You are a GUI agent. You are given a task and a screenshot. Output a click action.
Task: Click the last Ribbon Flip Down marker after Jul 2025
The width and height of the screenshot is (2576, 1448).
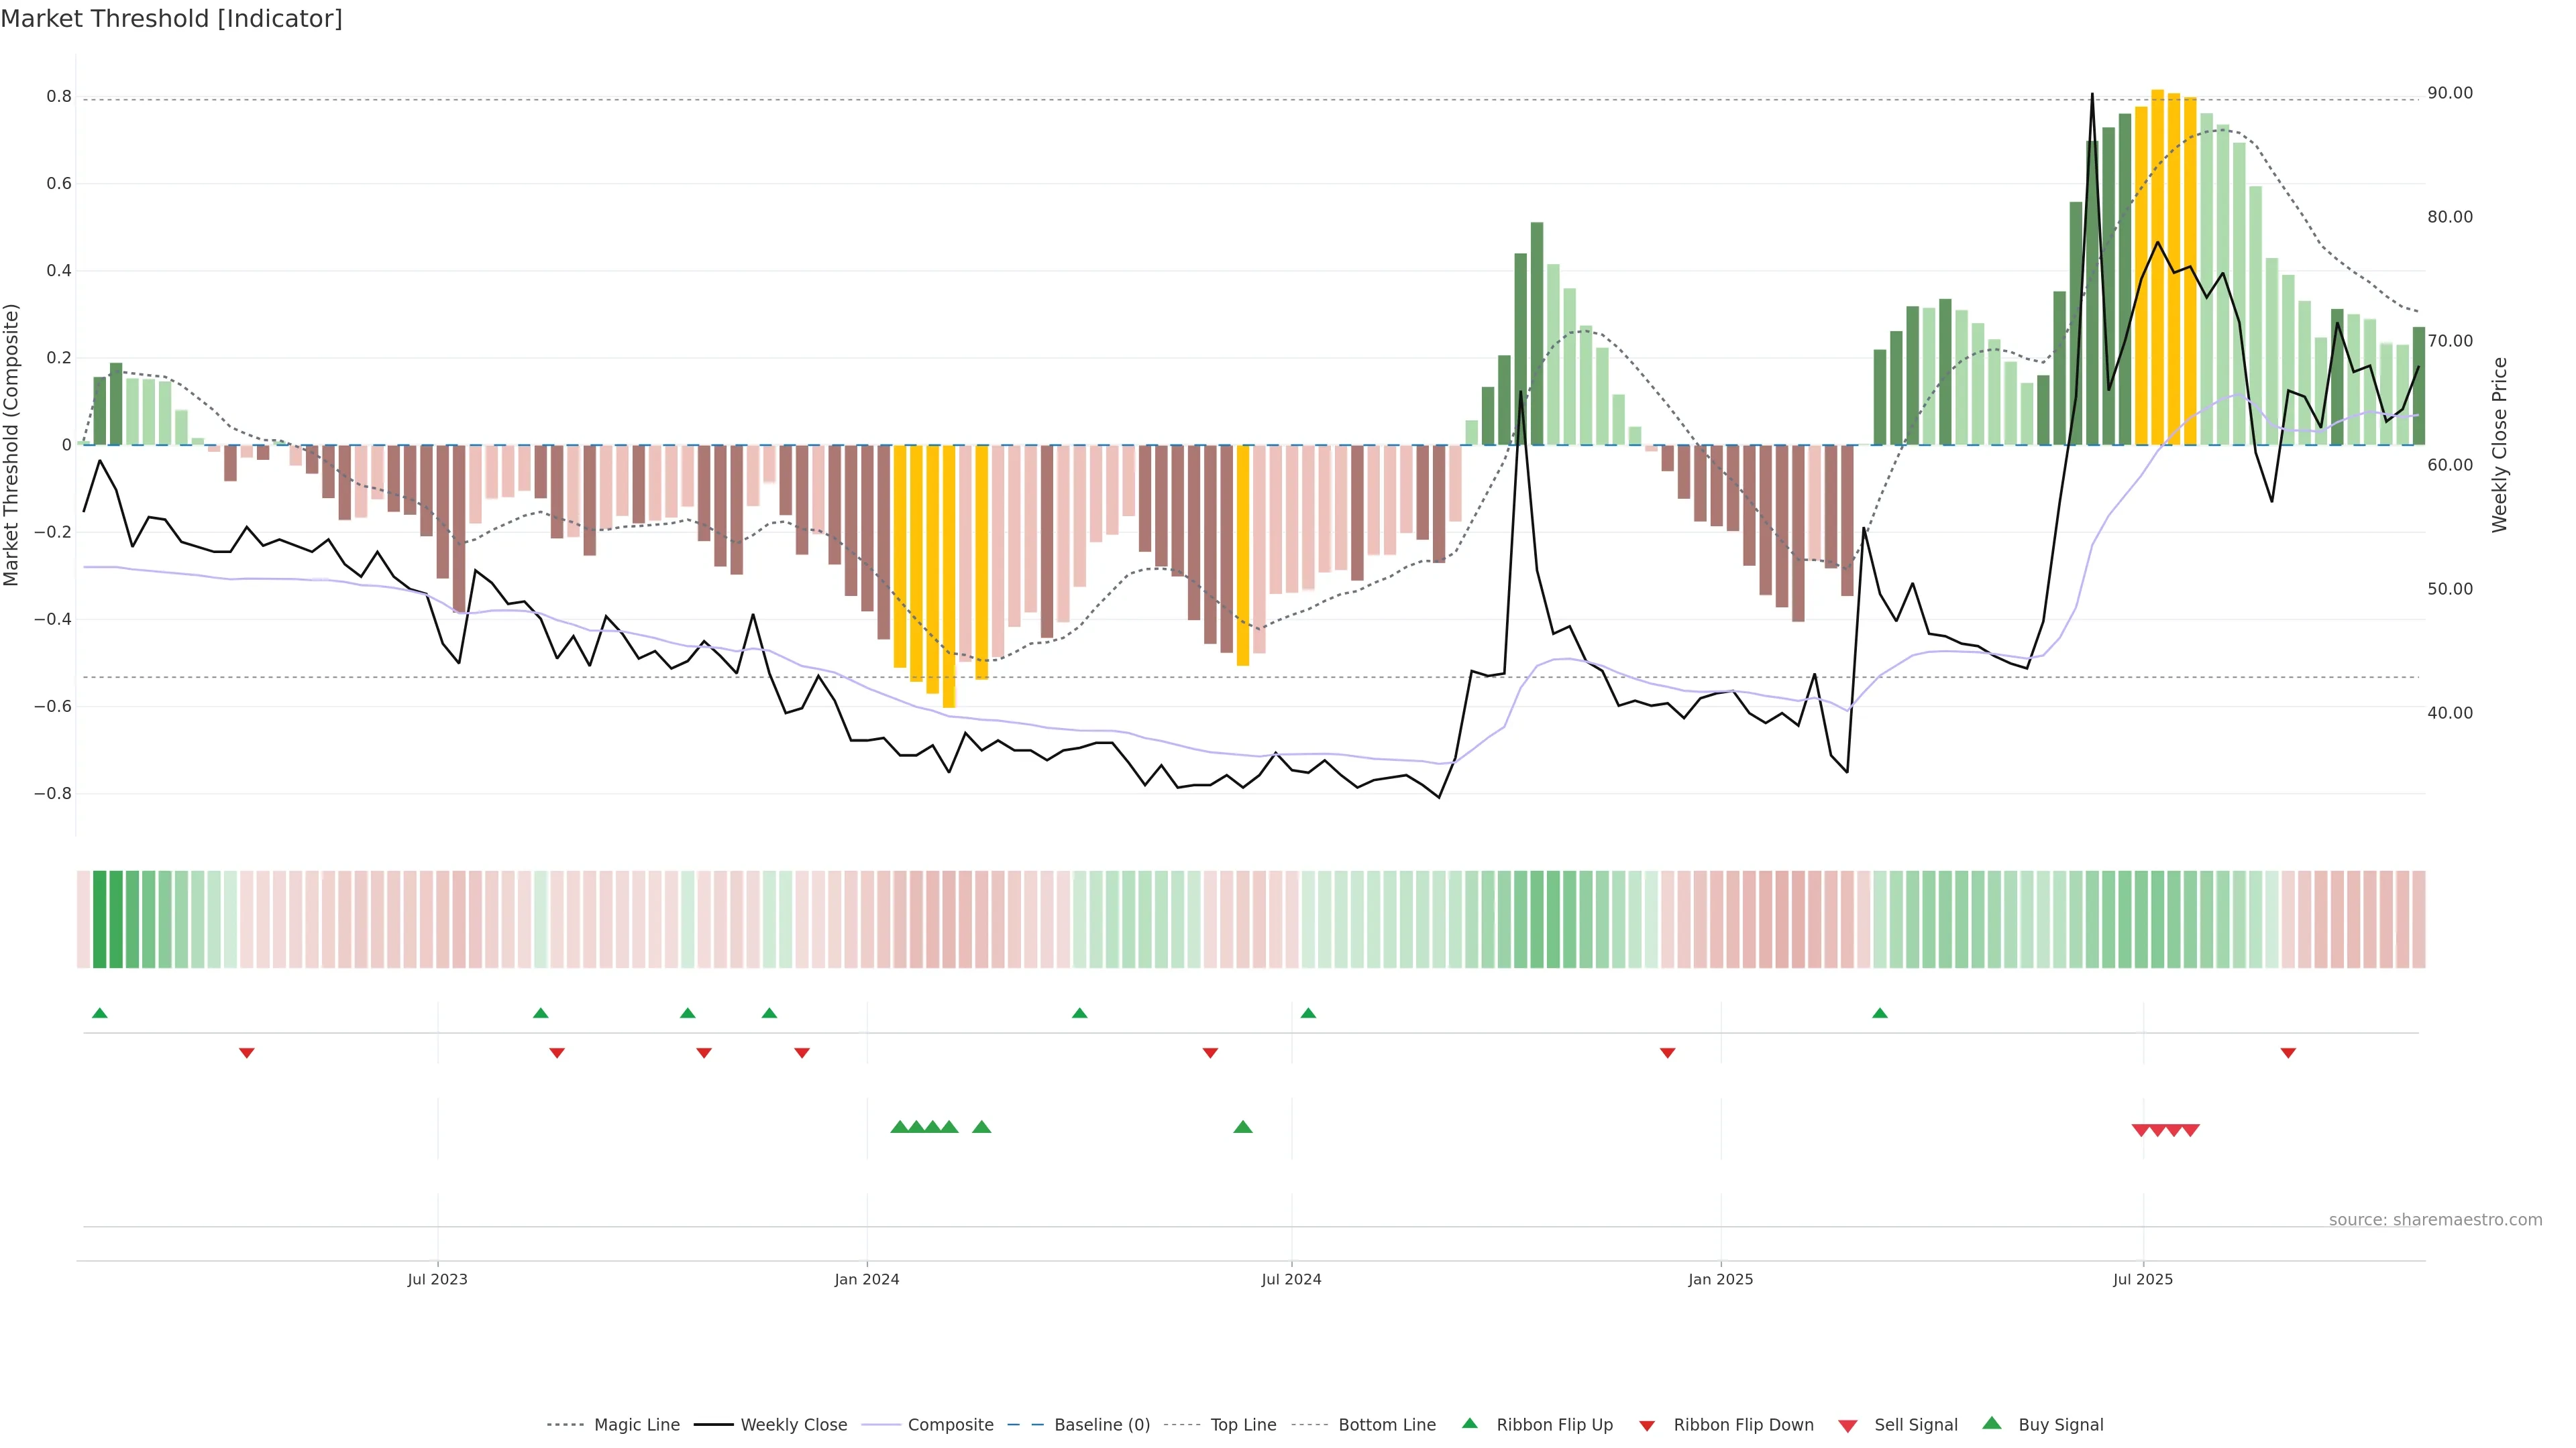pos(2288,1052)
